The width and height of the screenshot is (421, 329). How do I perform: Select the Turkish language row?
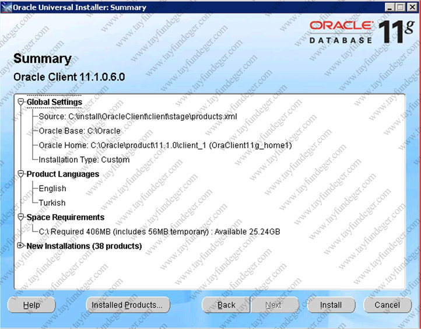pyautogui.click(x=52, y=203)
